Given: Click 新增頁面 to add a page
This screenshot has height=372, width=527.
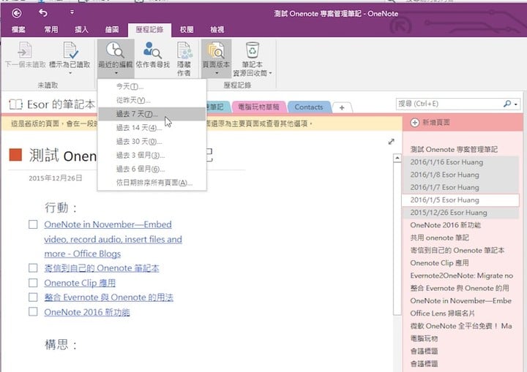Looking at the screenshot, I should pos(439,123).
